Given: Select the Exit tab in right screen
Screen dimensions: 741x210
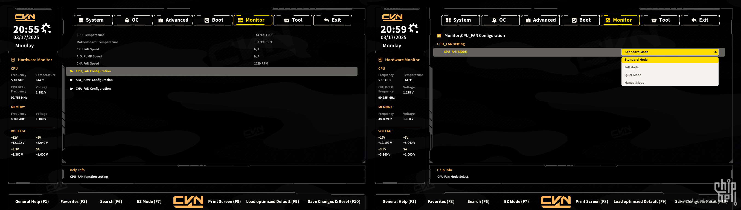Looking at the screenshot, I should [700, 20].
